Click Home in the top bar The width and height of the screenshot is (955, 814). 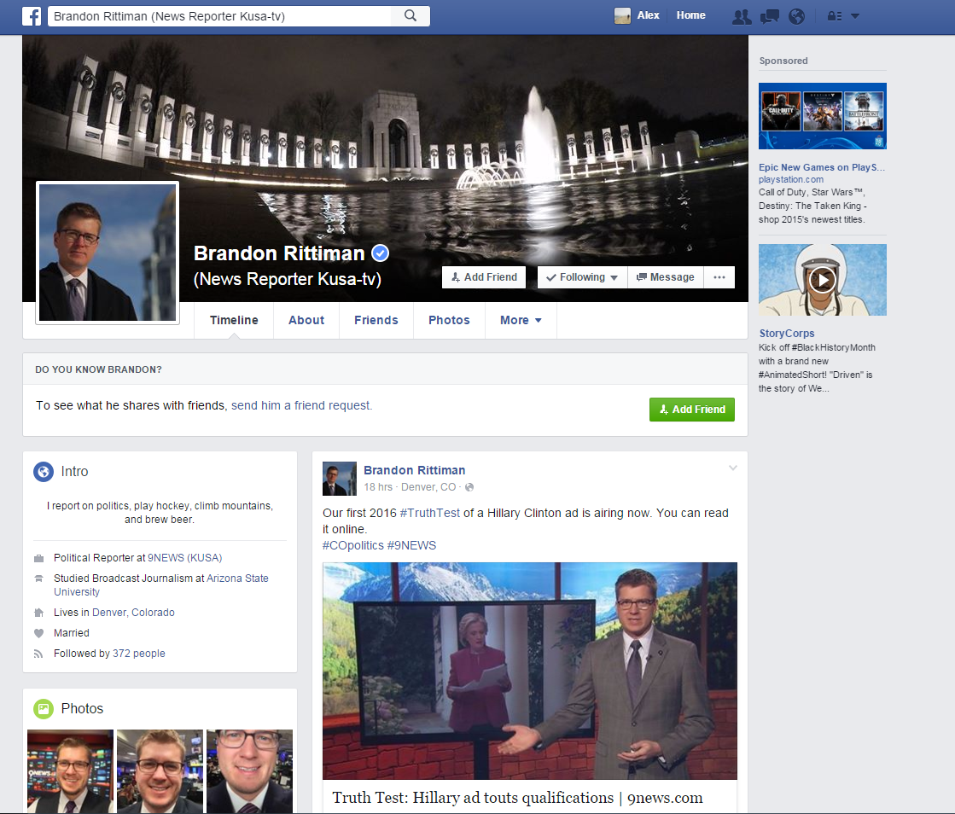tap(690, 16)
